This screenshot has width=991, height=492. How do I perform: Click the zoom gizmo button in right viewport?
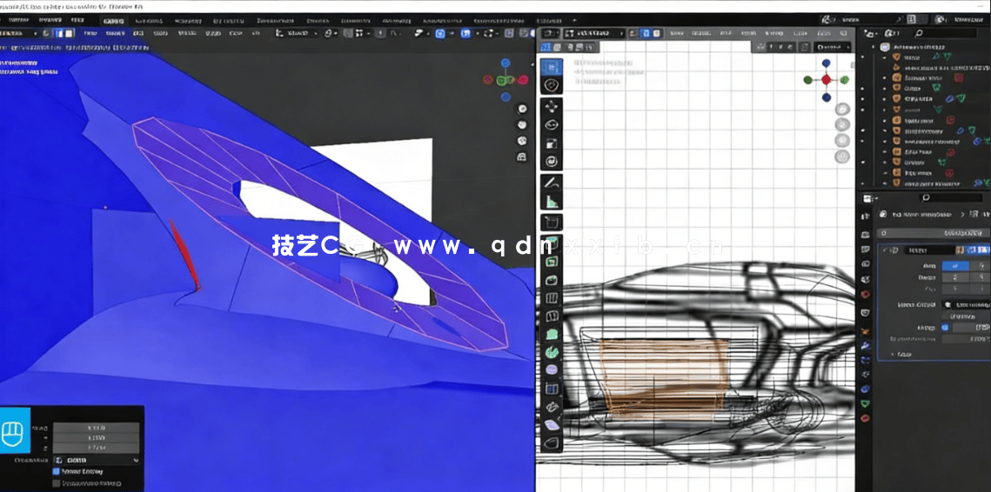pos(842,109)
